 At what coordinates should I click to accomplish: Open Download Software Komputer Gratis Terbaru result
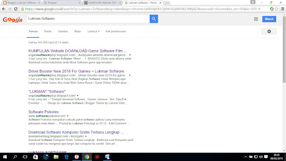point(76,132)
